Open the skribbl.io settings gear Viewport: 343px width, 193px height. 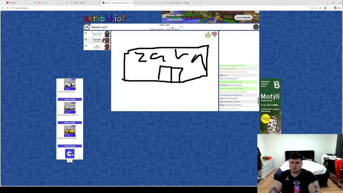tap(256, 27)
